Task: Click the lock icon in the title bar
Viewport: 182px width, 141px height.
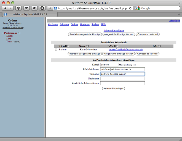Action: pyautogui.click(x=180, y=3)
